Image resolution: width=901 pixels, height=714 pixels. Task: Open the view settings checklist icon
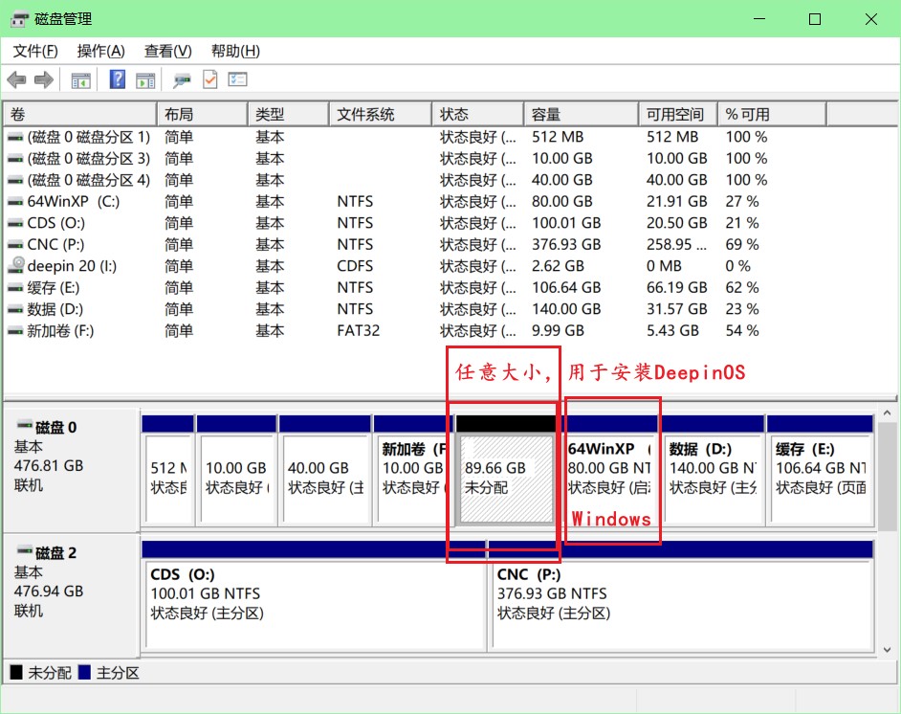pyautogui.click(x=237, y=80)
